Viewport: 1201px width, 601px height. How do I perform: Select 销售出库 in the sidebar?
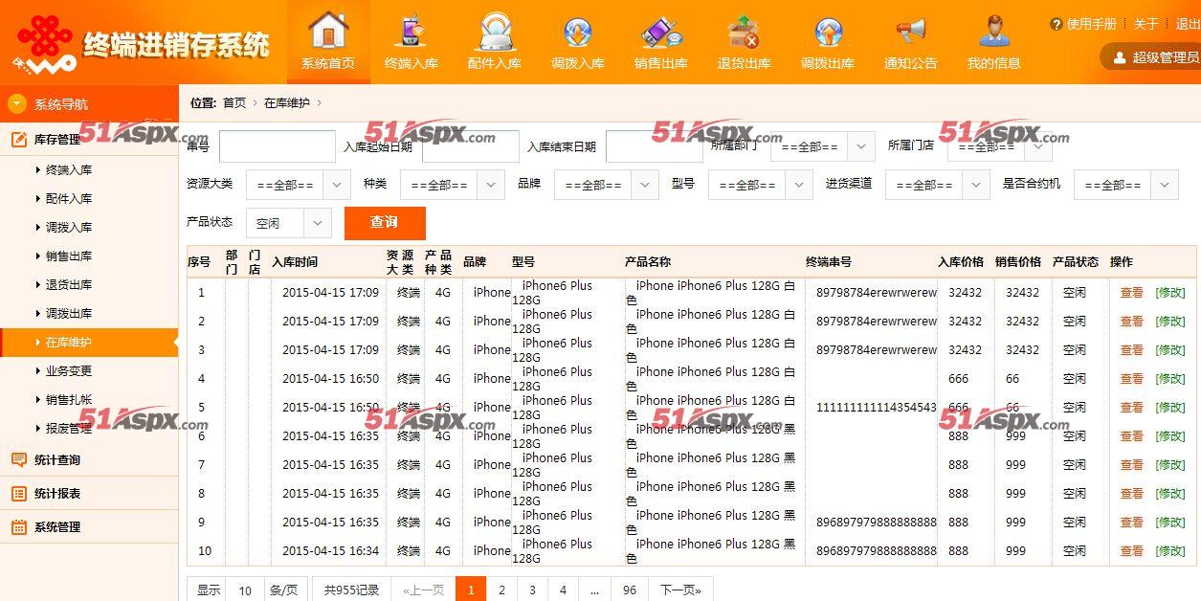point(69,256)
